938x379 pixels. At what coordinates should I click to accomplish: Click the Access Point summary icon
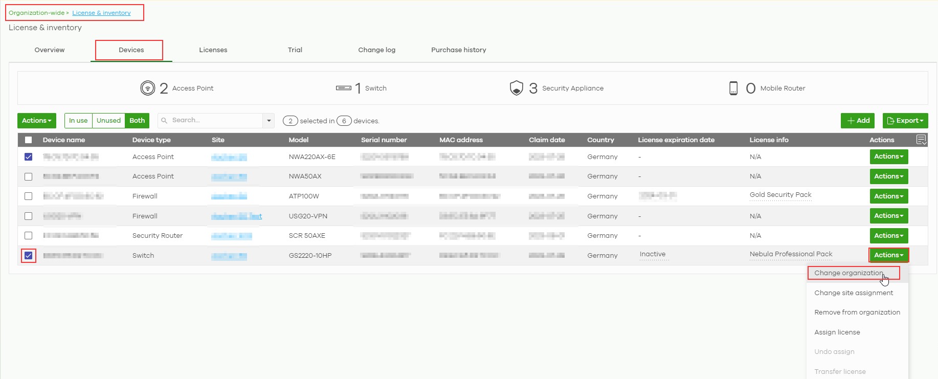(147, 88)
